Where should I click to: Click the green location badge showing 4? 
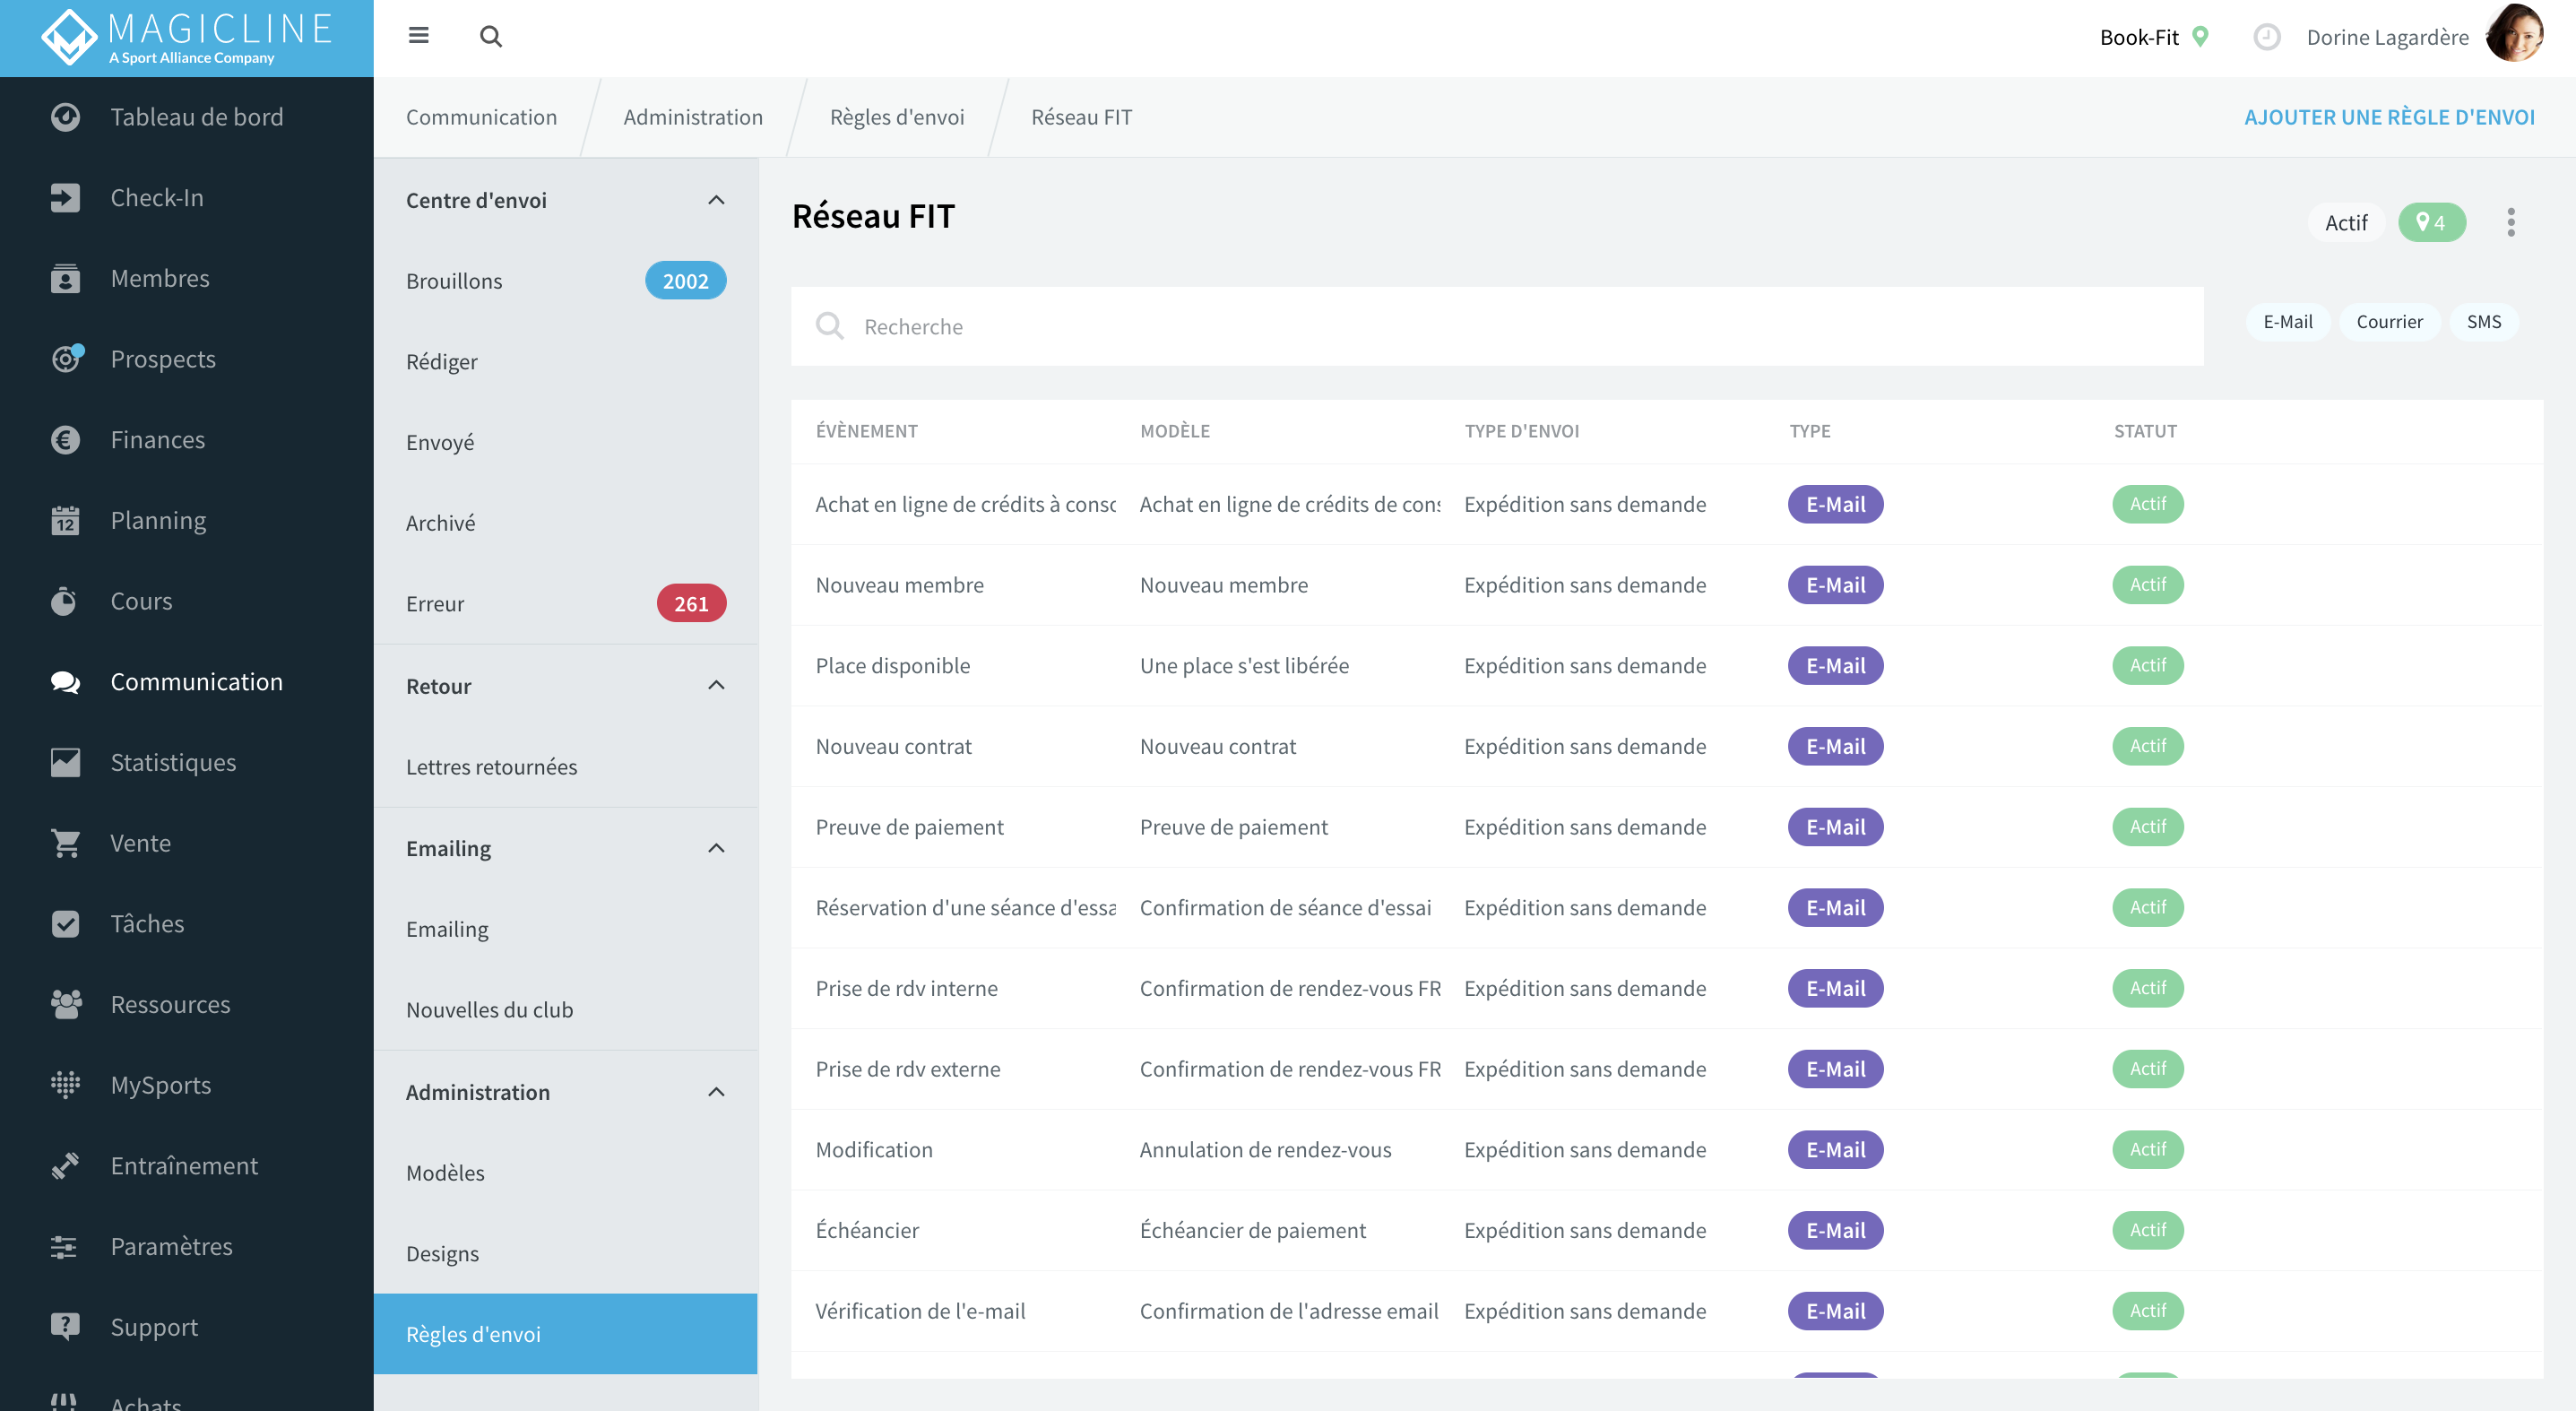(2431, 222)
